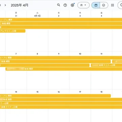Click the empty cell under April 16
122x122 pixels.
59,115
